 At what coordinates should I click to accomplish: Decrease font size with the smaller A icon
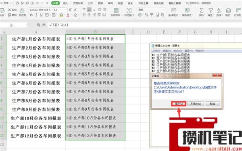coord(75,10)
